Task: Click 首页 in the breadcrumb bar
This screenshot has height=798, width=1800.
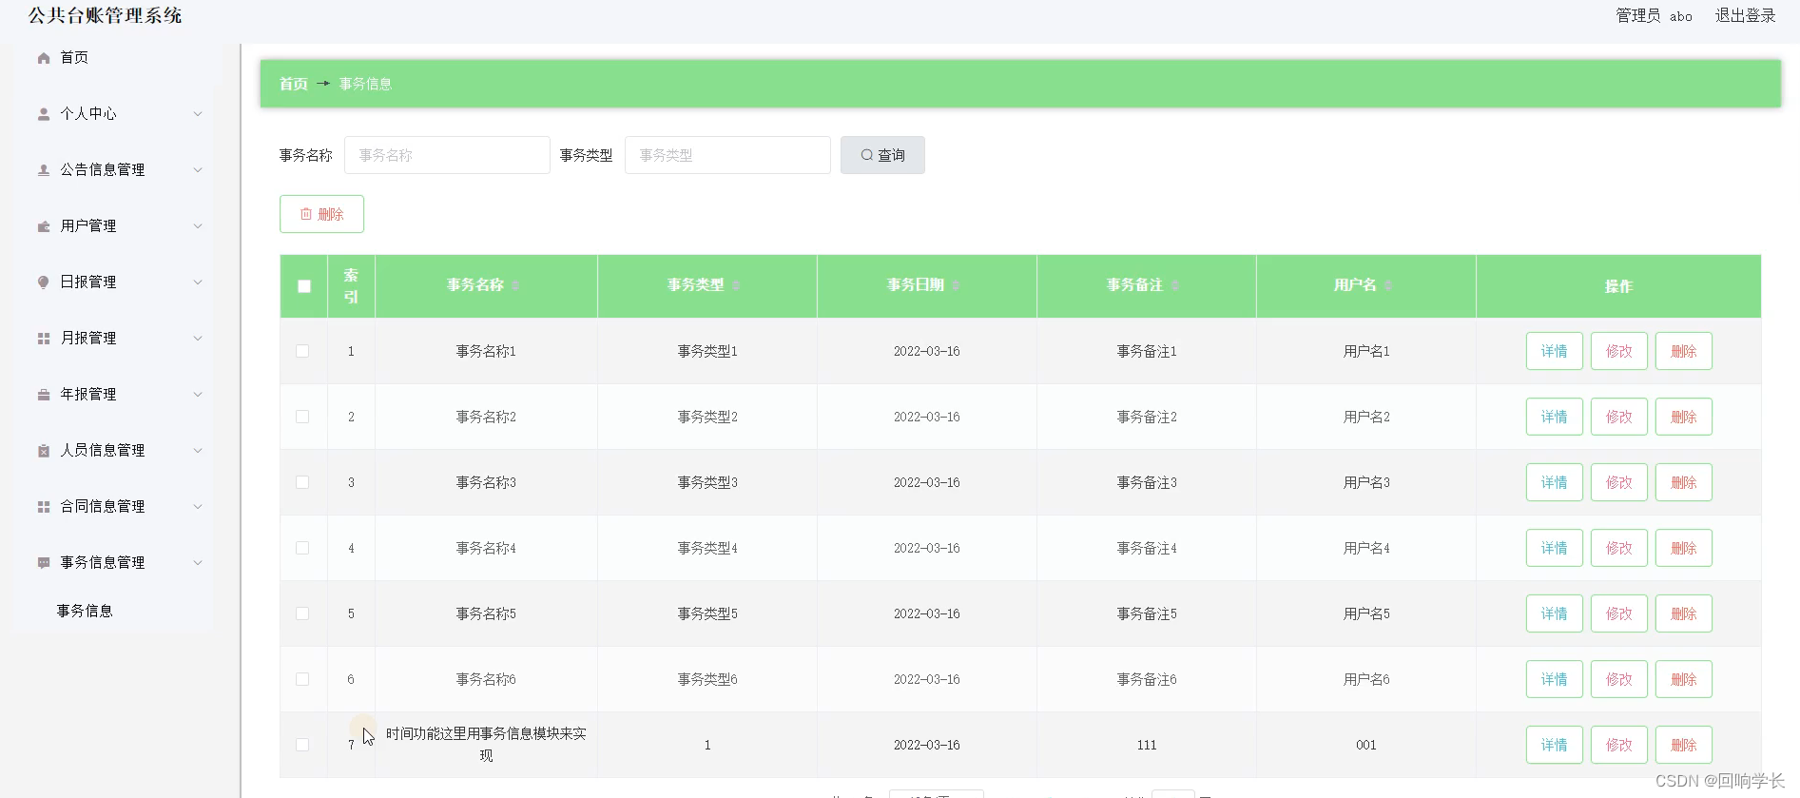Action: coord(293,84)
